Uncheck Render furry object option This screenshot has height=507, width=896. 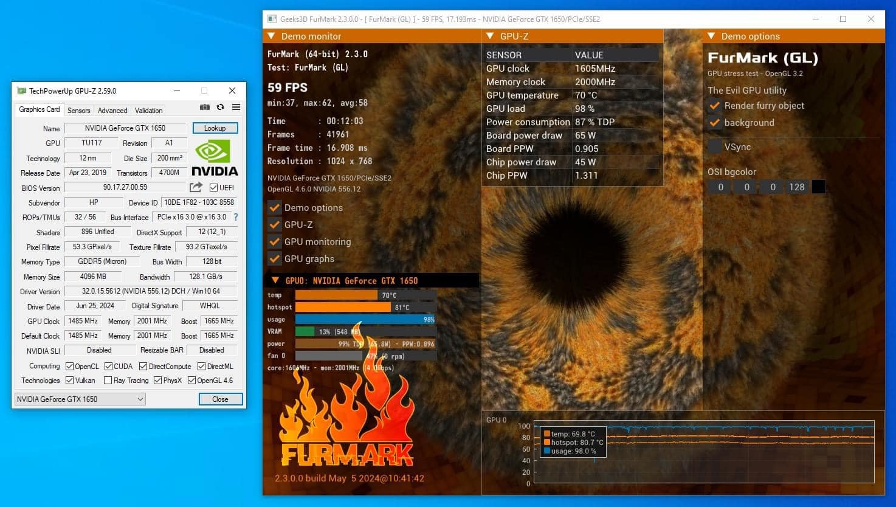click(x=715, y=106)
